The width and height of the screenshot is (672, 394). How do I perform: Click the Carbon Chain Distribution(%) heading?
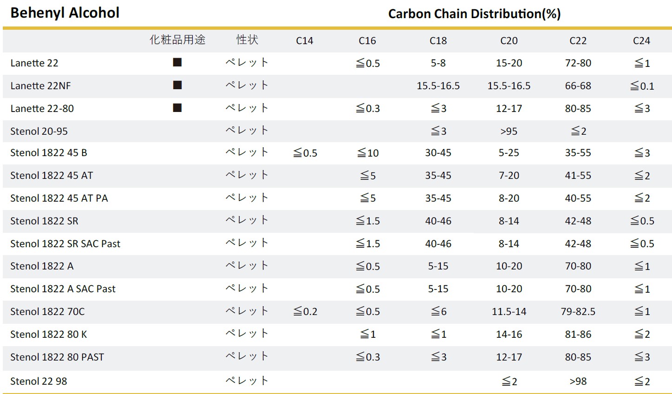pyautogui.click(x=475, y=14)
